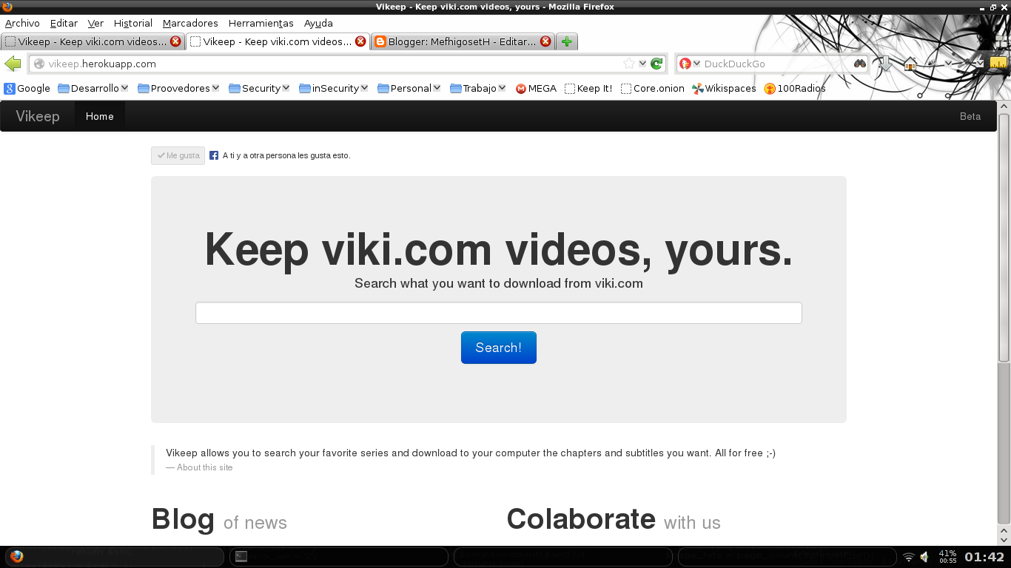The width and height of the screenshot is (1011, 568).
Task: Open the Ver menu
Action: click(x=95, y=23)
